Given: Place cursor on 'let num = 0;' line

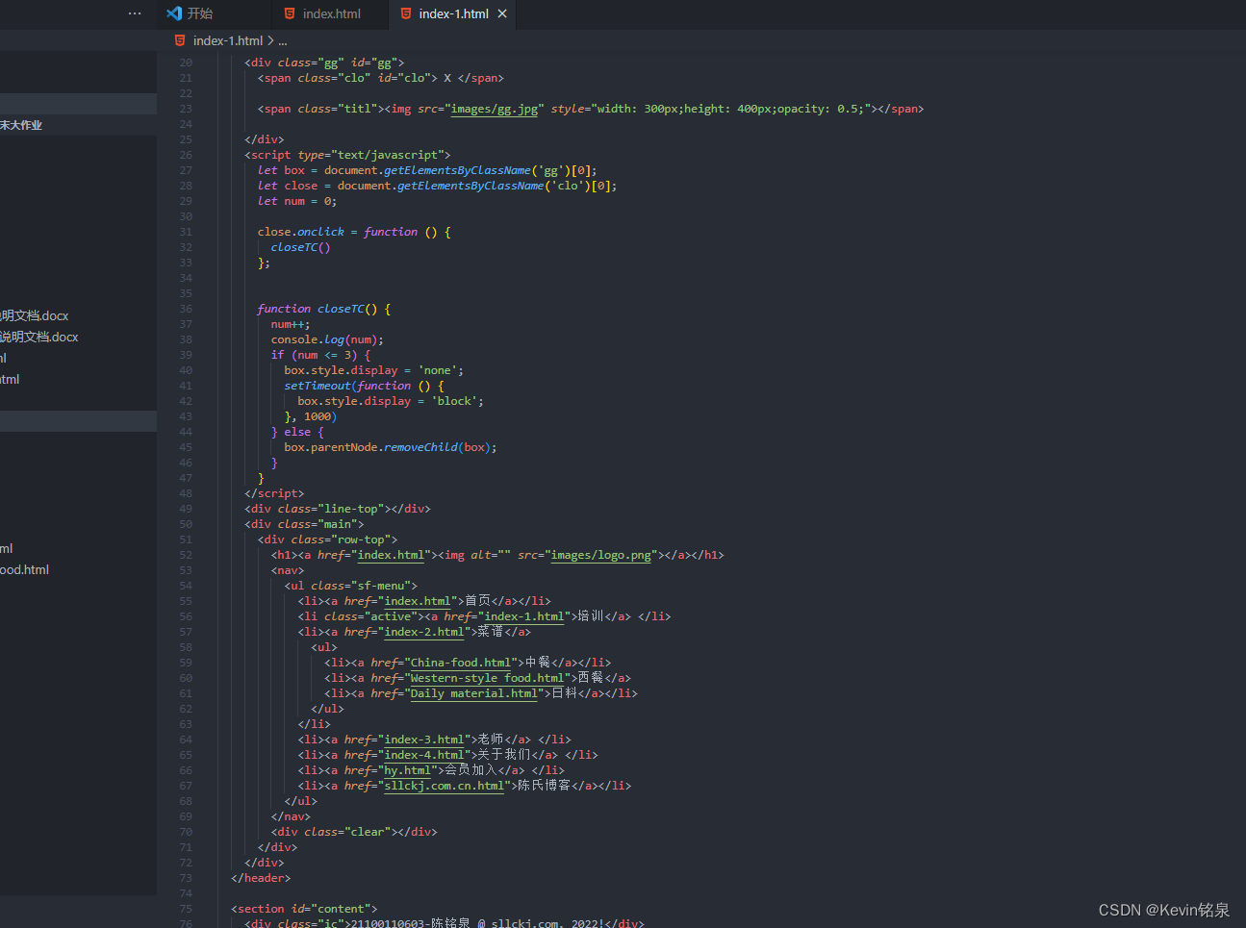Looking at the screenshot, I should point(297,201).
